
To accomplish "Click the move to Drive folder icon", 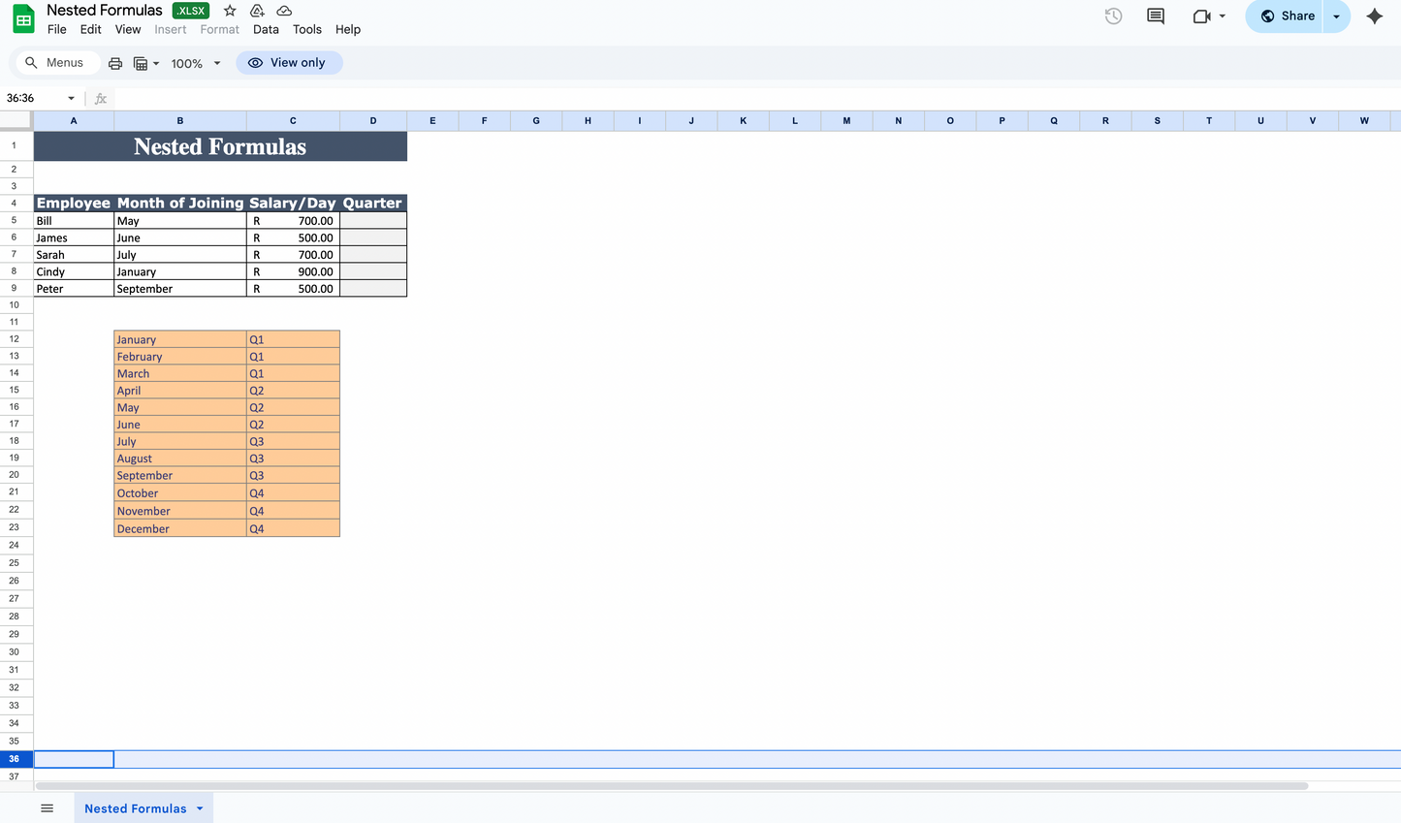I will tap(257, 10).
